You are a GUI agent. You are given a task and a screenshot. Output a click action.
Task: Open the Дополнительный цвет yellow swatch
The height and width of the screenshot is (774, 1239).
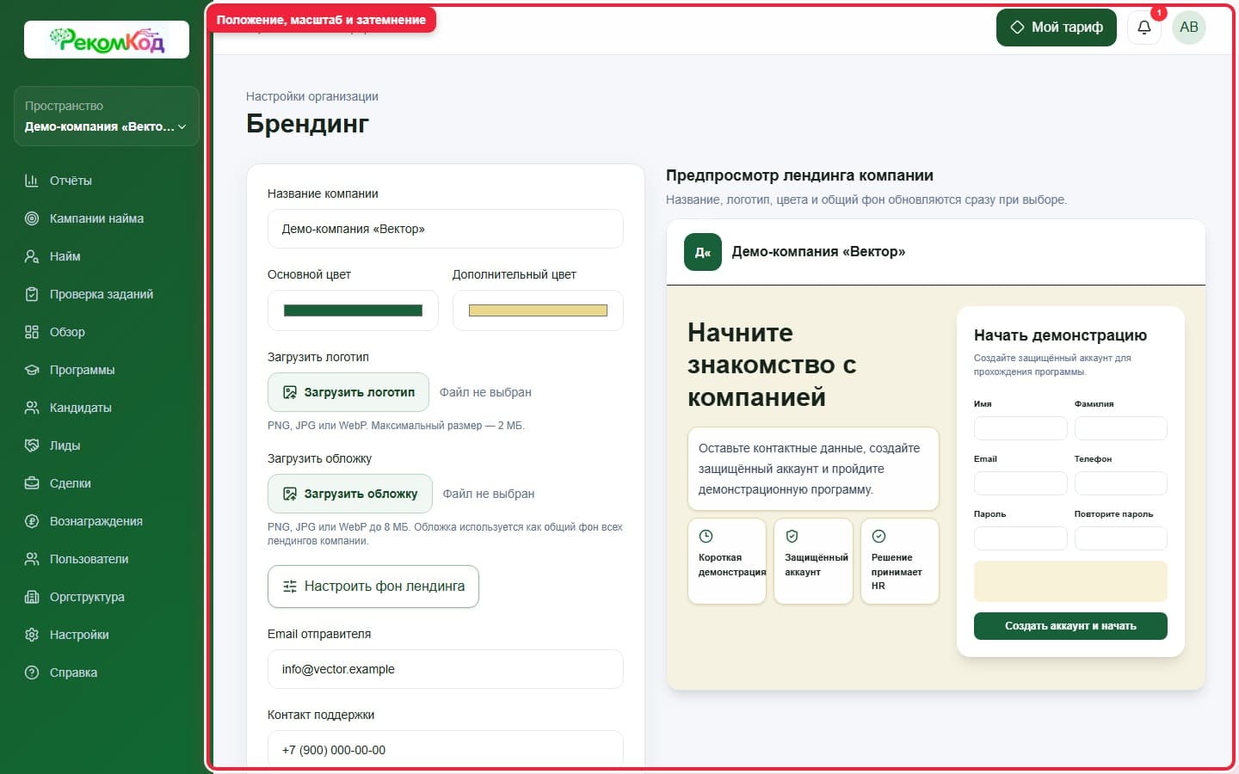[x=538, y=310]
